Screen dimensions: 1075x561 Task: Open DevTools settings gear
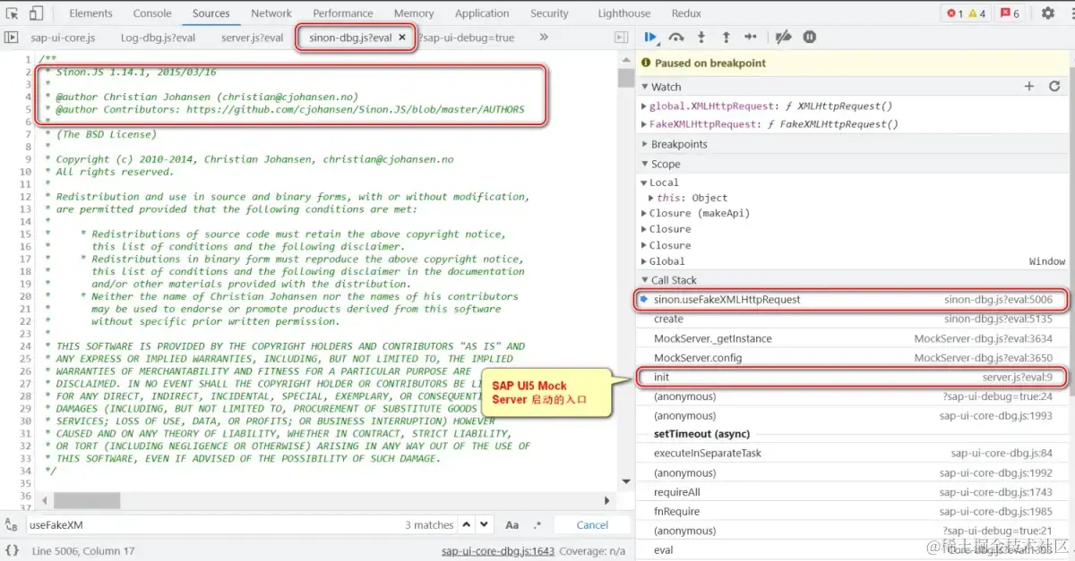(1048, 13)
